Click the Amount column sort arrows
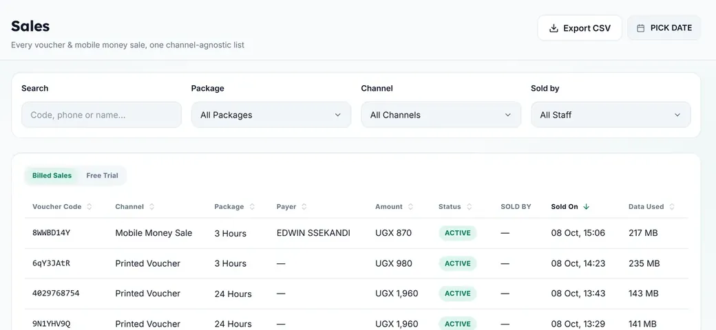 click(x=410, y=206)
